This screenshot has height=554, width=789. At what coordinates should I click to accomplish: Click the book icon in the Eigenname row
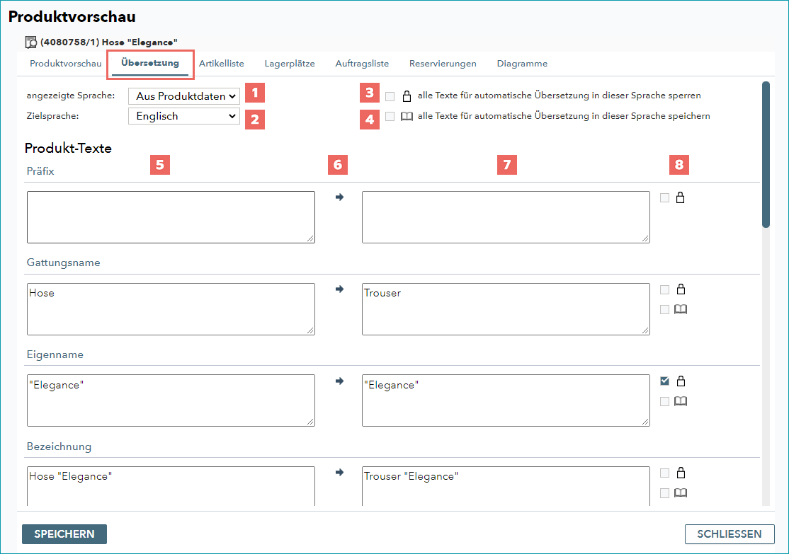tap(681, 401)
